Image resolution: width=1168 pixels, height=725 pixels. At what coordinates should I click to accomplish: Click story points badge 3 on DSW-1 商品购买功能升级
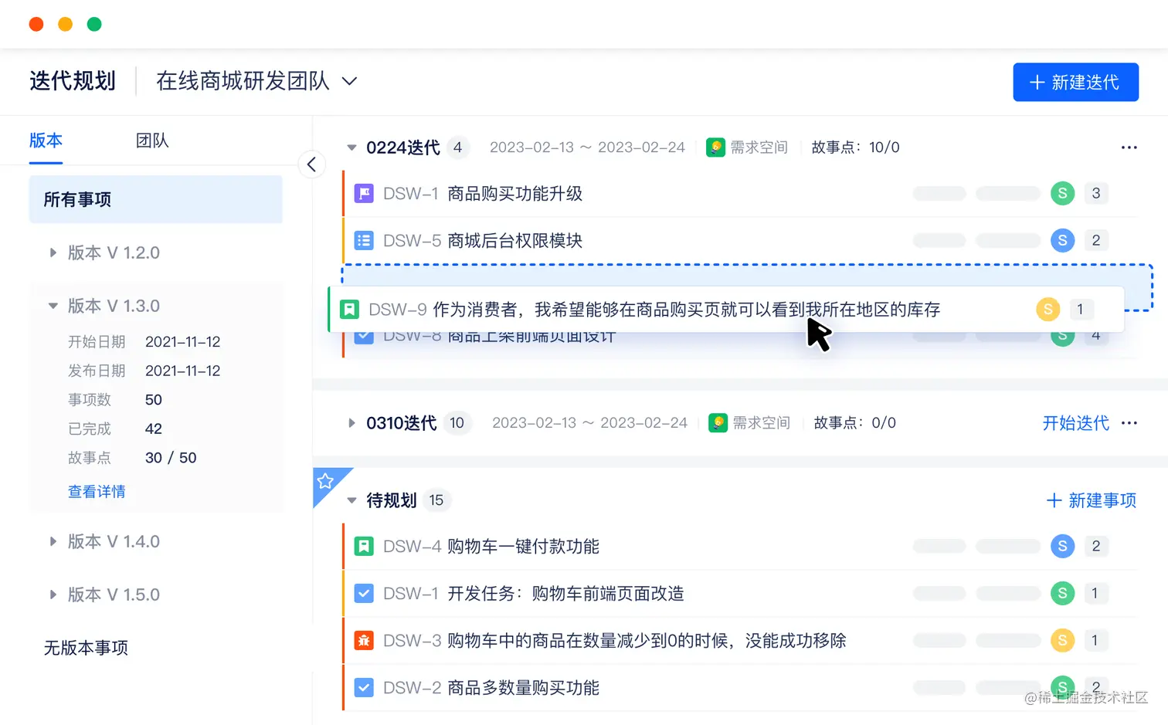[1096, 193]
